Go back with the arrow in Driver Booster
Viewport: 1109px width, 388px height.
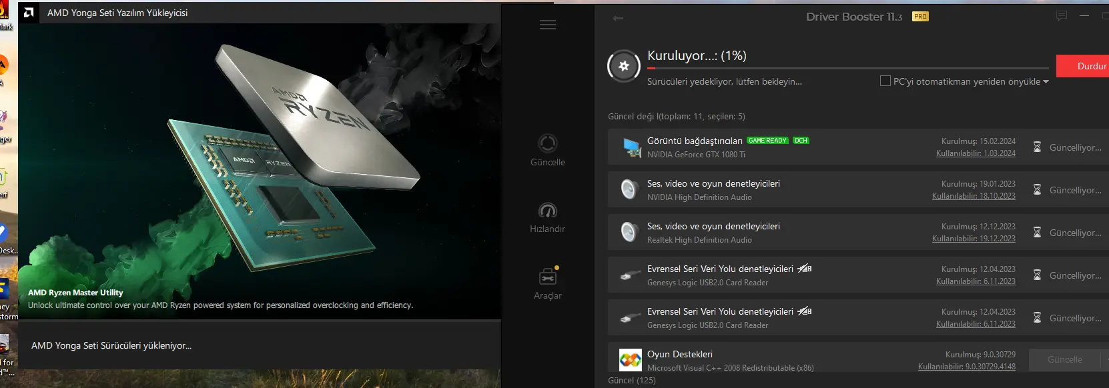(x=618, y=18)
